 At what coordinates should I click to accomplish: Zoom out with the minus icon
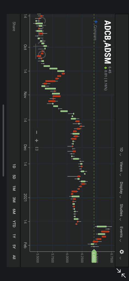[37, 132]
